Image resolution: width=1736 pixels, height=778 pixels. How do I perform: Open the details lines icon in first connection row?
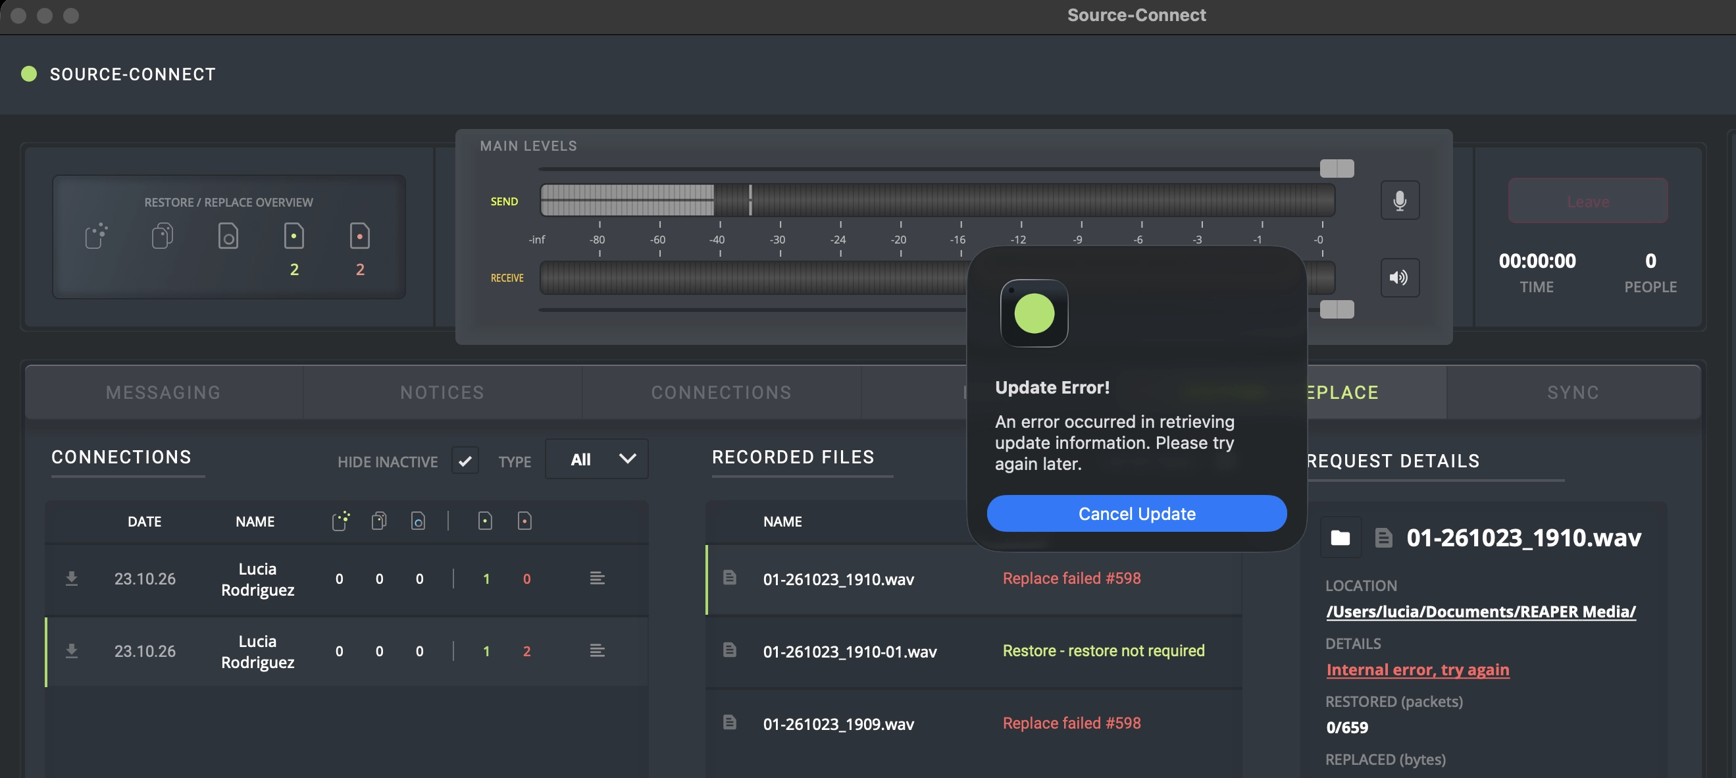597,578
